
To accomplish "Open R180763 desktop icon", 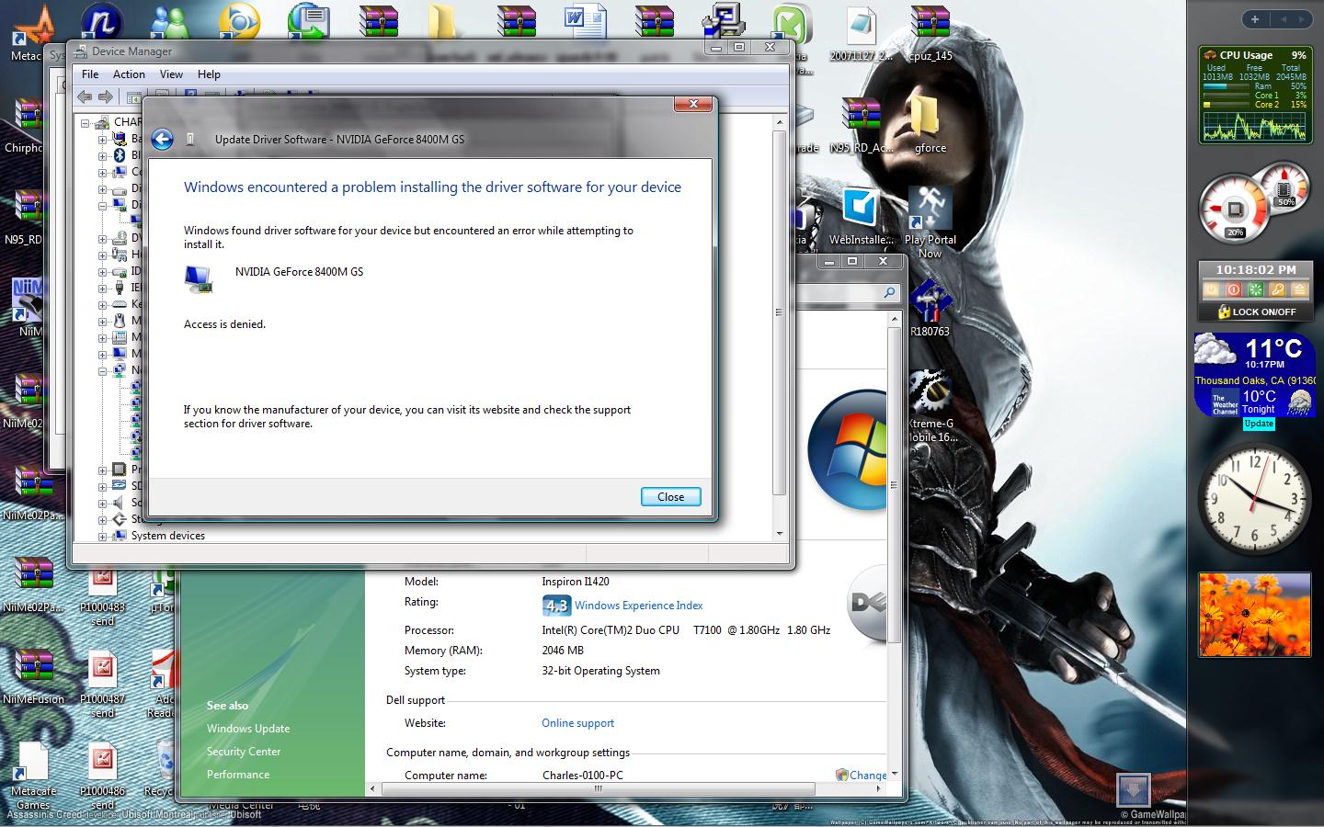I will [x=930, y=309].
